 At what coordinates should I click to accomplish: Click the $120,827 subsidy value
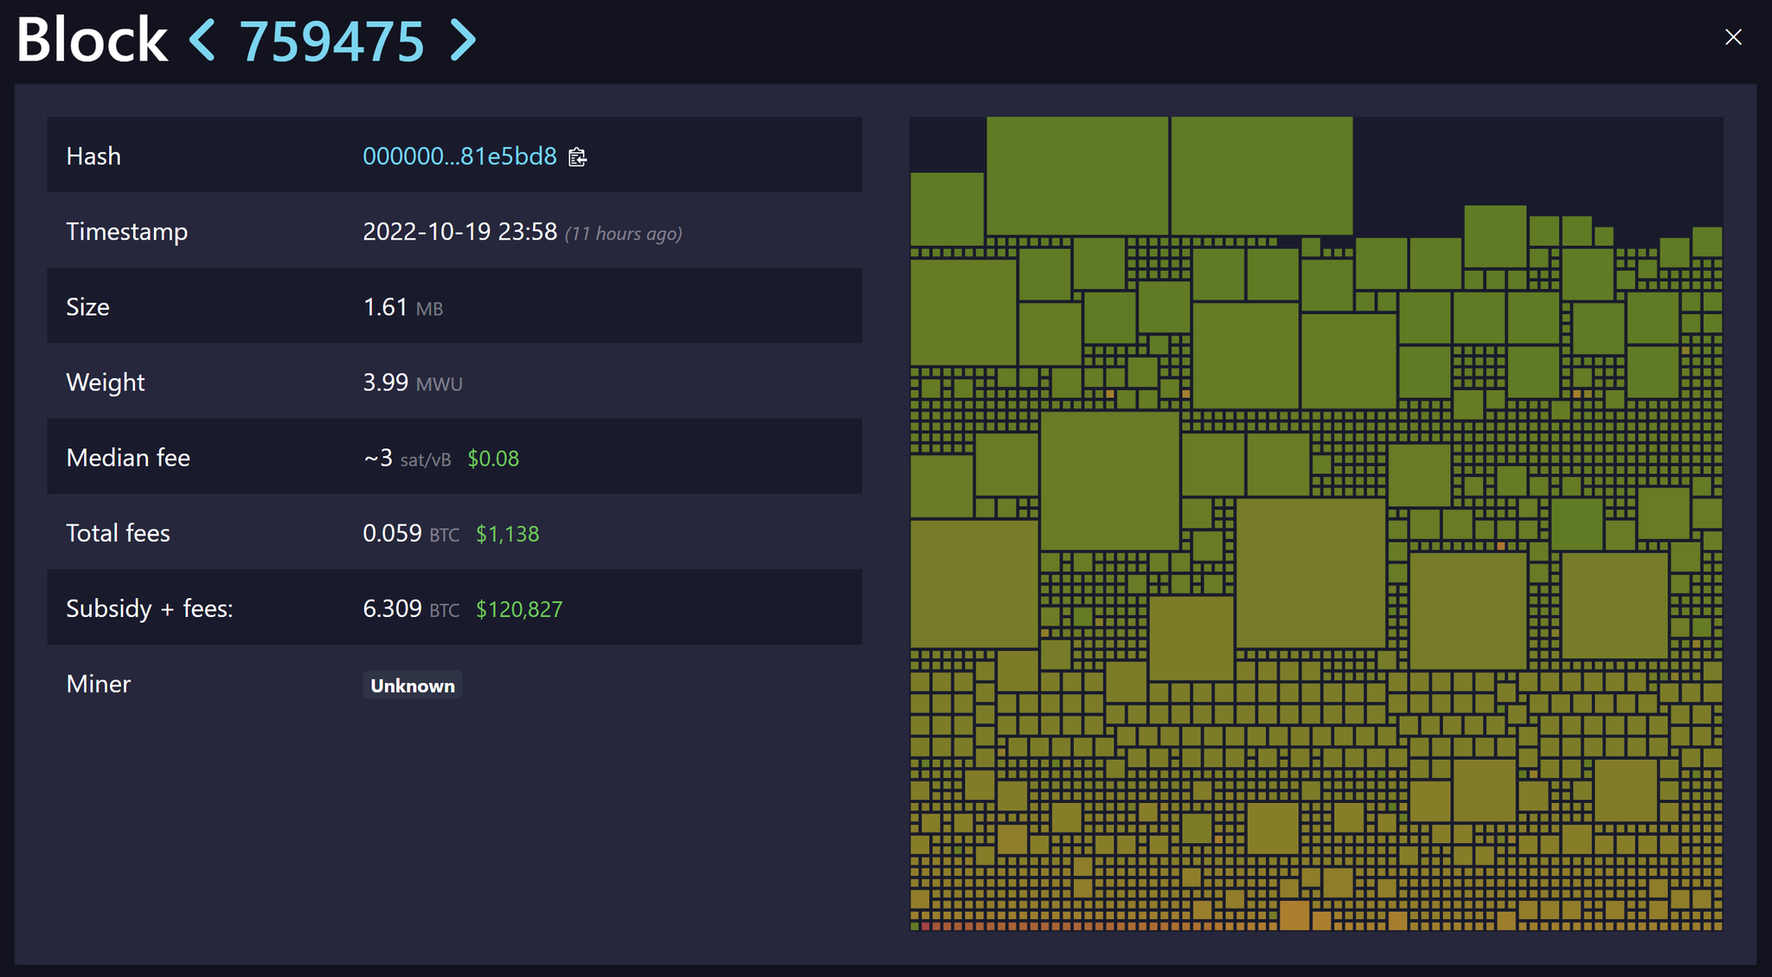[x=519, y=609]
